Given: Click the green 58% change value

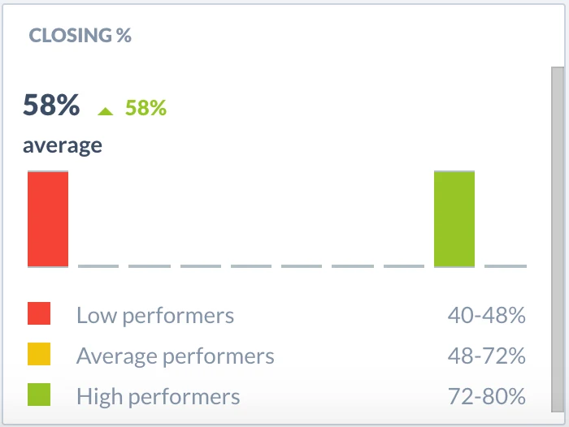Looking at the screenshot, I should [x=146, y=108].
